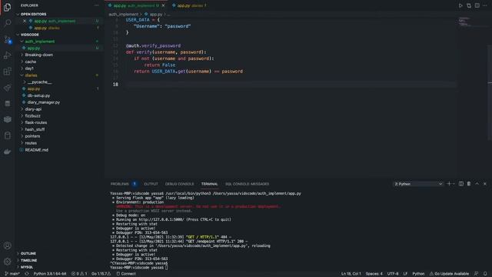
Task: Open the Extensions view
Action: pos(8,72)
